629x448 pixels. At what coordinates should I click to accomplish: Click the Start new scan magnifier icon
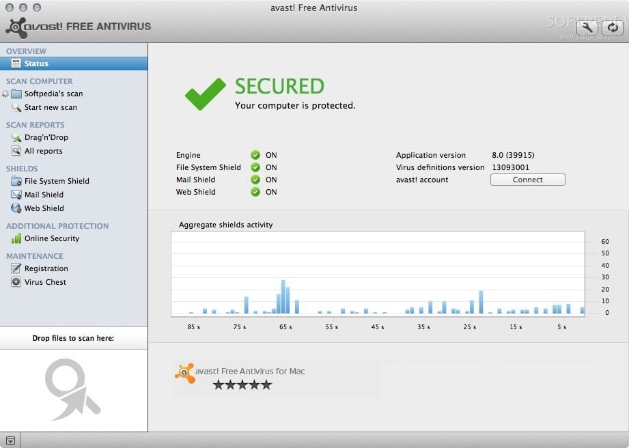click(16, 107)
